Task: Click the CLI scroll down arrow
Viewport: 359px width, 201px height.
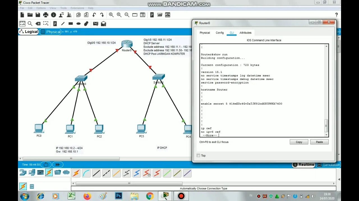Action: (326, 135)
